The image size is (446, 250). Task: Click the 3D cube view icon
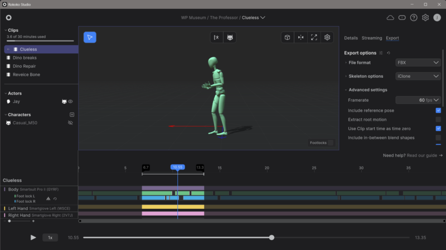click(287, 37)
